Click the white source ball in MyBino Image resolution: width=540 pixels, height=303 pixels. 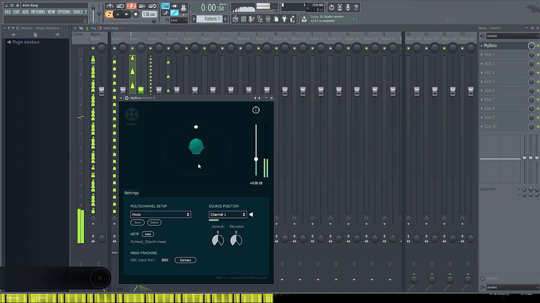(x=196, y=127)
